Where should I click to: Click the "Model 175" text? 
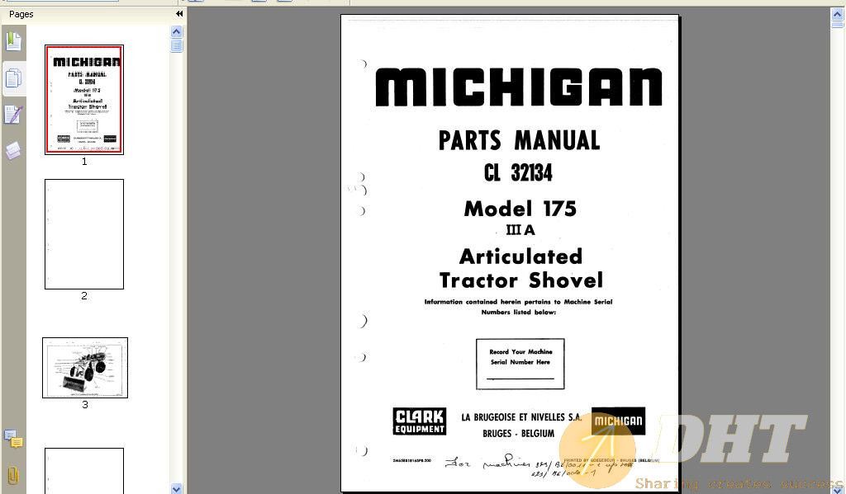pyautogui.click(x=520, y=209)
